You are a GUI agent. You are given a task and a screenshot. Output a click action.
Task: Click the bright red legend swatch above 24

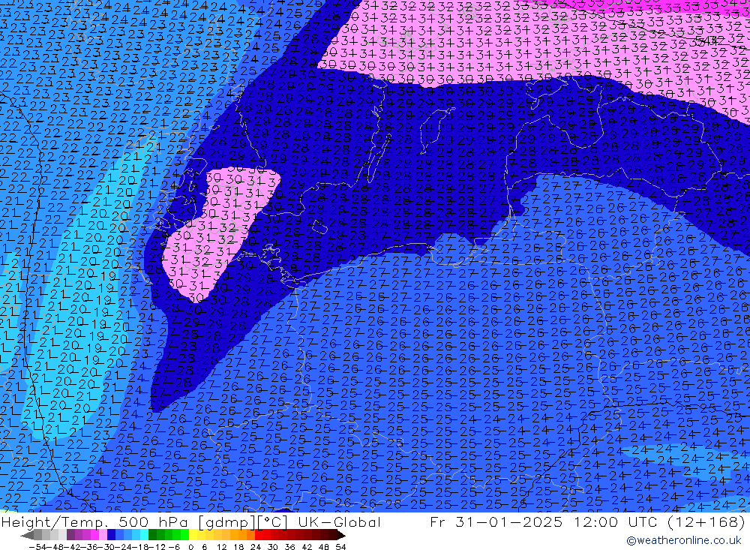pyautogui.click(x=259, y=535)
